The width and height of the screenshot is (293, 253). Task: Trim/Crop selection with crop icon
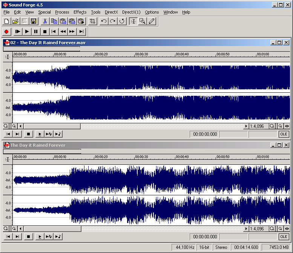coord(93,21)
